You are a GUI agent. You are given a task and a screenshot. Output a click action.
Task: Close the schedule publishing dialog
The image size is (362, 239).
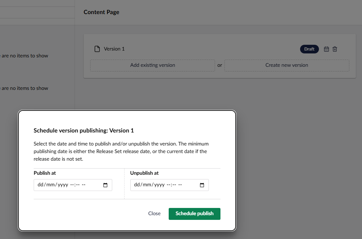[154, 213]
